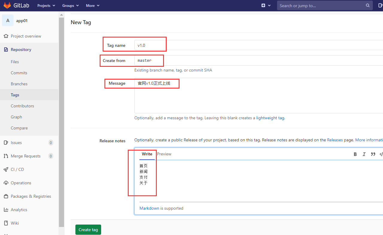The height and width of the screenshot is (235, 383).
Task: Focus the Search or jump to field
Action: coord(325,6)
